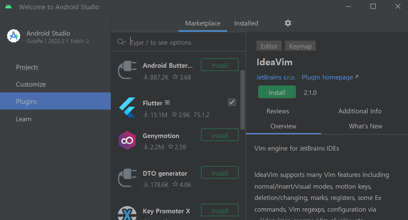Click the IdeaVim plugin title
Image resolution: width=408 pixels, height=220 pixels.
(275, 62)
